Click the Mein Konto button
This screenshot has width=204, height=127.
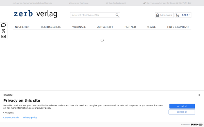164,15
